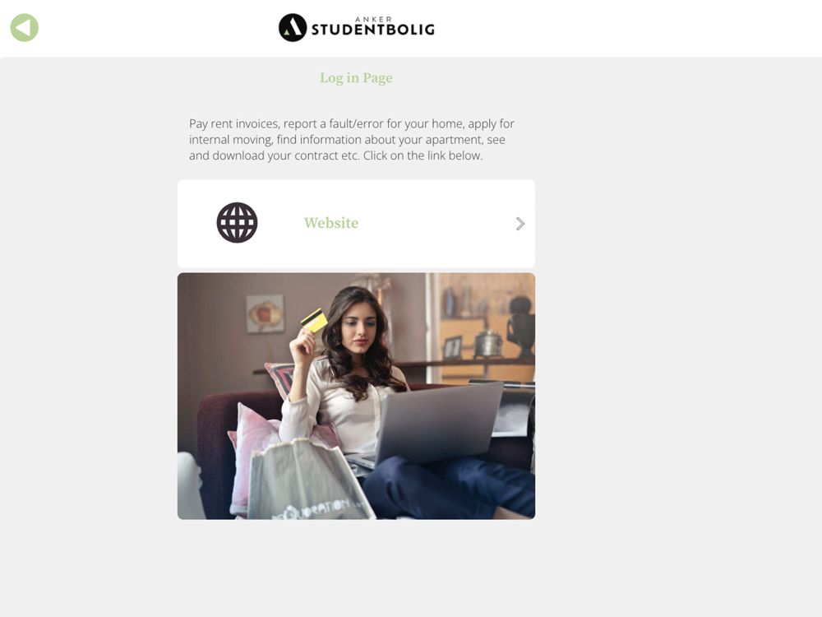Click the yellow credit card in photo
The image size is (822, 617).
[314, 320]
